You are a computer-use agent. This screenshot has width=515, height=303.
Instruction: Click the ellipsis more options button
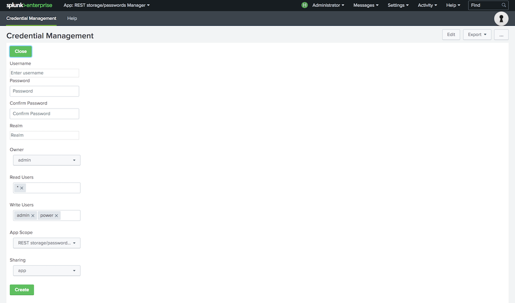tap(501, 35)
